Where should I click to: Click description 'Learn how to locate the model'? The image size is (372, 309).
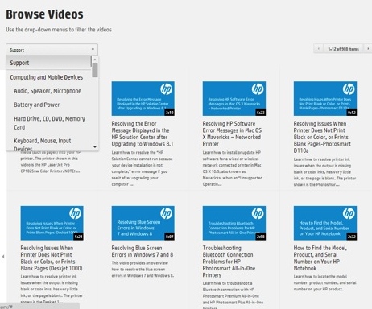(324, 282)
